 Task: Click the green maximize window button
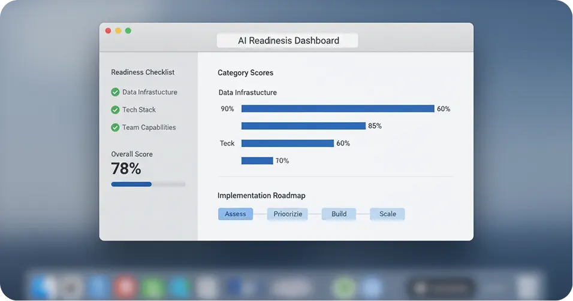click(128, 31)
